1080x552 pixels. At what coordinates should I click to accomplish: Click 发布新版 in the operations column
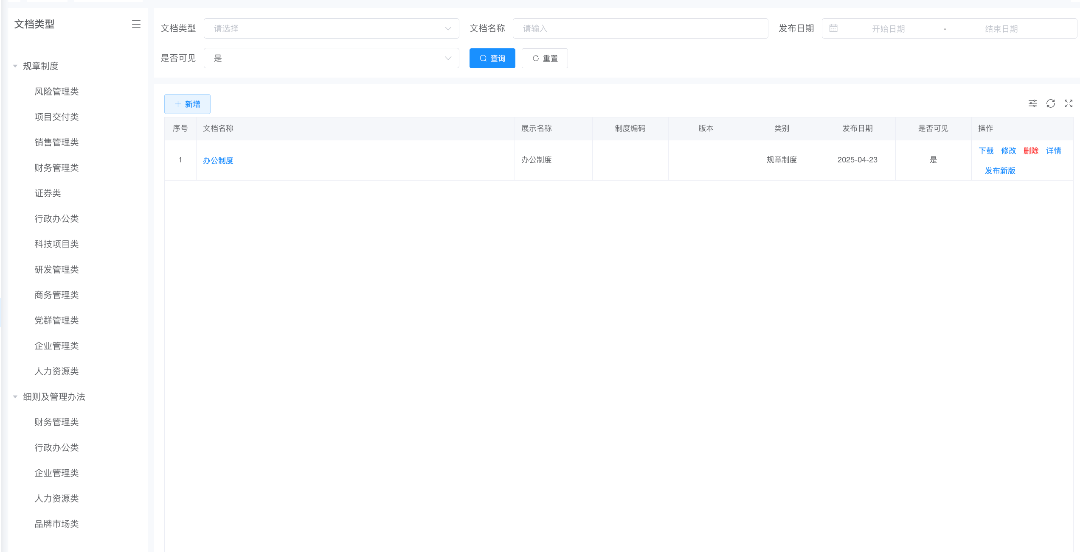tap(1000, 171)
